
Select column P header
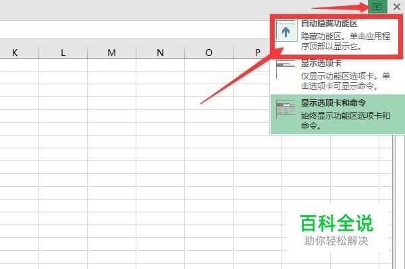[252, 53]
